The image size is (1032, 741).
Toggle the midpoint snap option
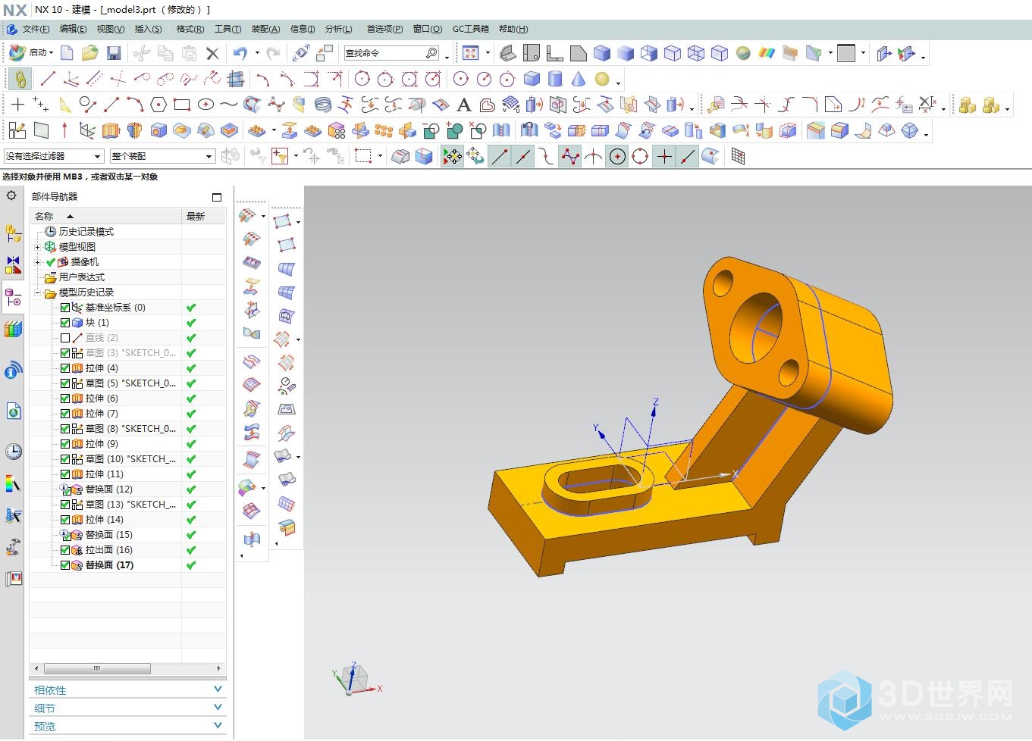pos(523,156)
